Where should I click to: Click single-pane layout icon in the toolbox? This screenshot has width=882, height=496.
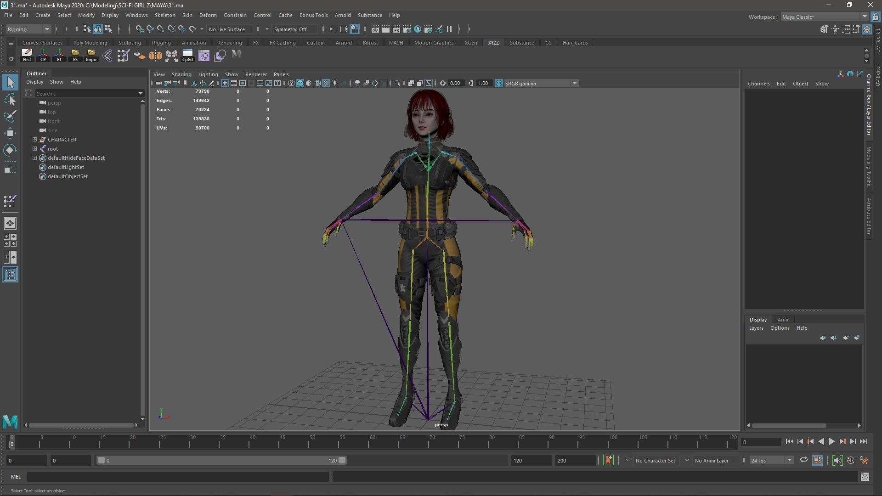point(10,223)
